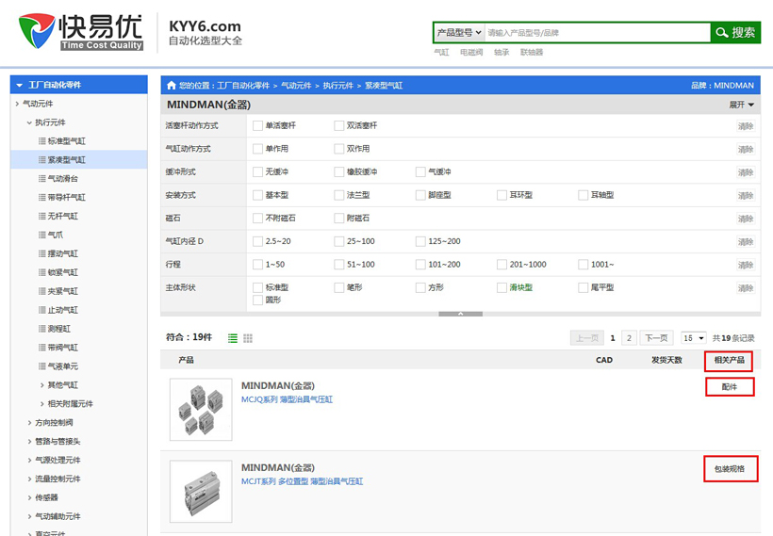This screenshot has height=536, width=773.
Task: Click 执行元件 in the breadcrumb
Action: click(338, 85)
